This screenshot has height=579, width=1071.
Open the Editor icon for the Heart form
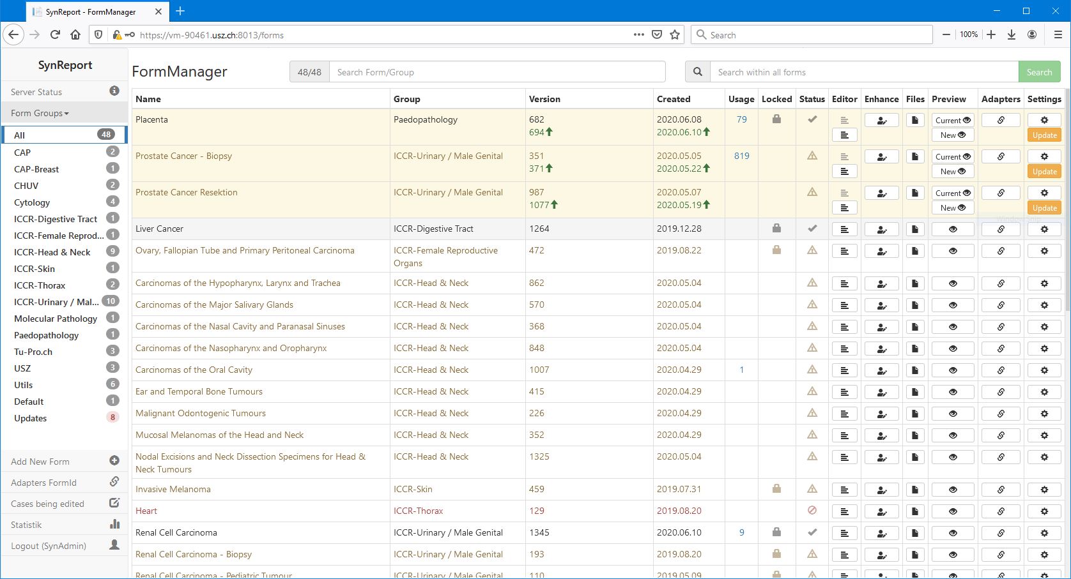[x=845, y=511]
